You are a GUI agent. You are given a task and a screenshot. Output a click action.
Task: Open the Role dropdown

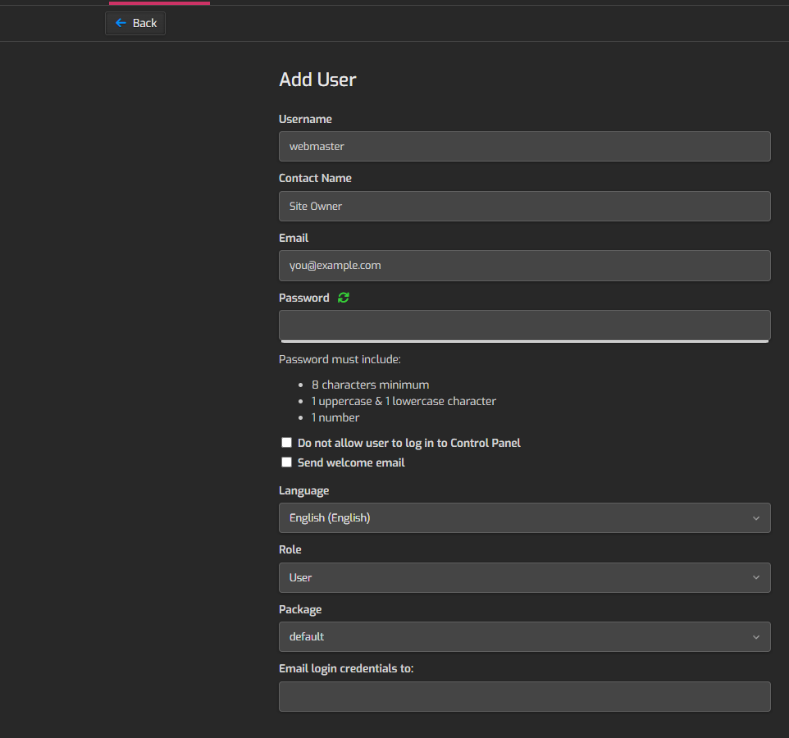[524, 577]
